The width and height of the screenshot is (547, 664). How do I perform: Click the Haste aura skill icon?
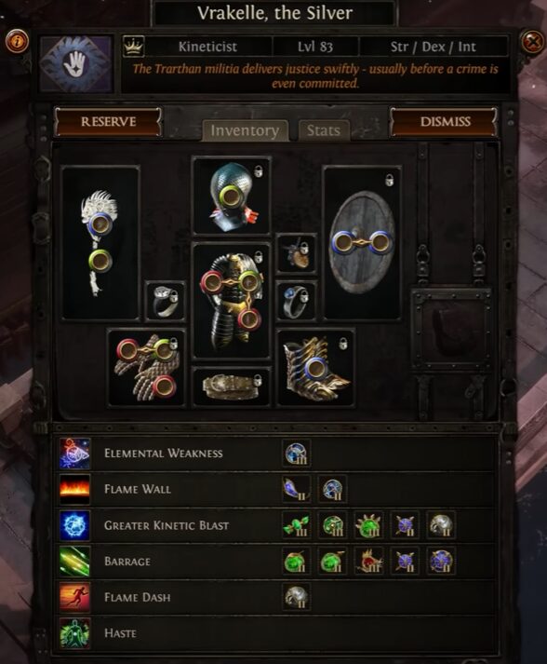coord(74,633)
